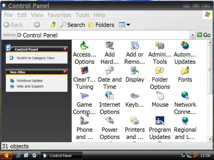Click the scrollbar down arrow
This screenshot has height=160, width=214.
pyautogui.click(x=210, y=139)
